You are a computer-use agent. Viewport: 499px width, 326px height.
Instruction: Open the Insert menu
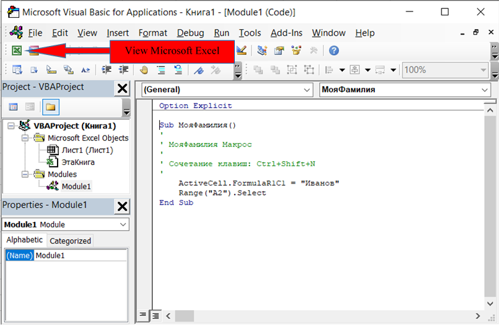(118, 33)
